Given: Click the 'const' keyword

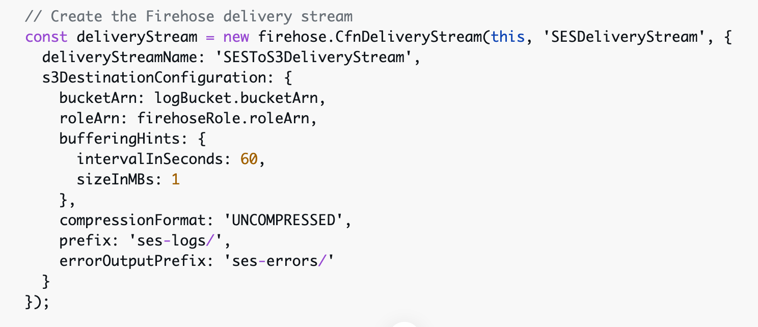Looking at the screenshot, I should point(46,37).
